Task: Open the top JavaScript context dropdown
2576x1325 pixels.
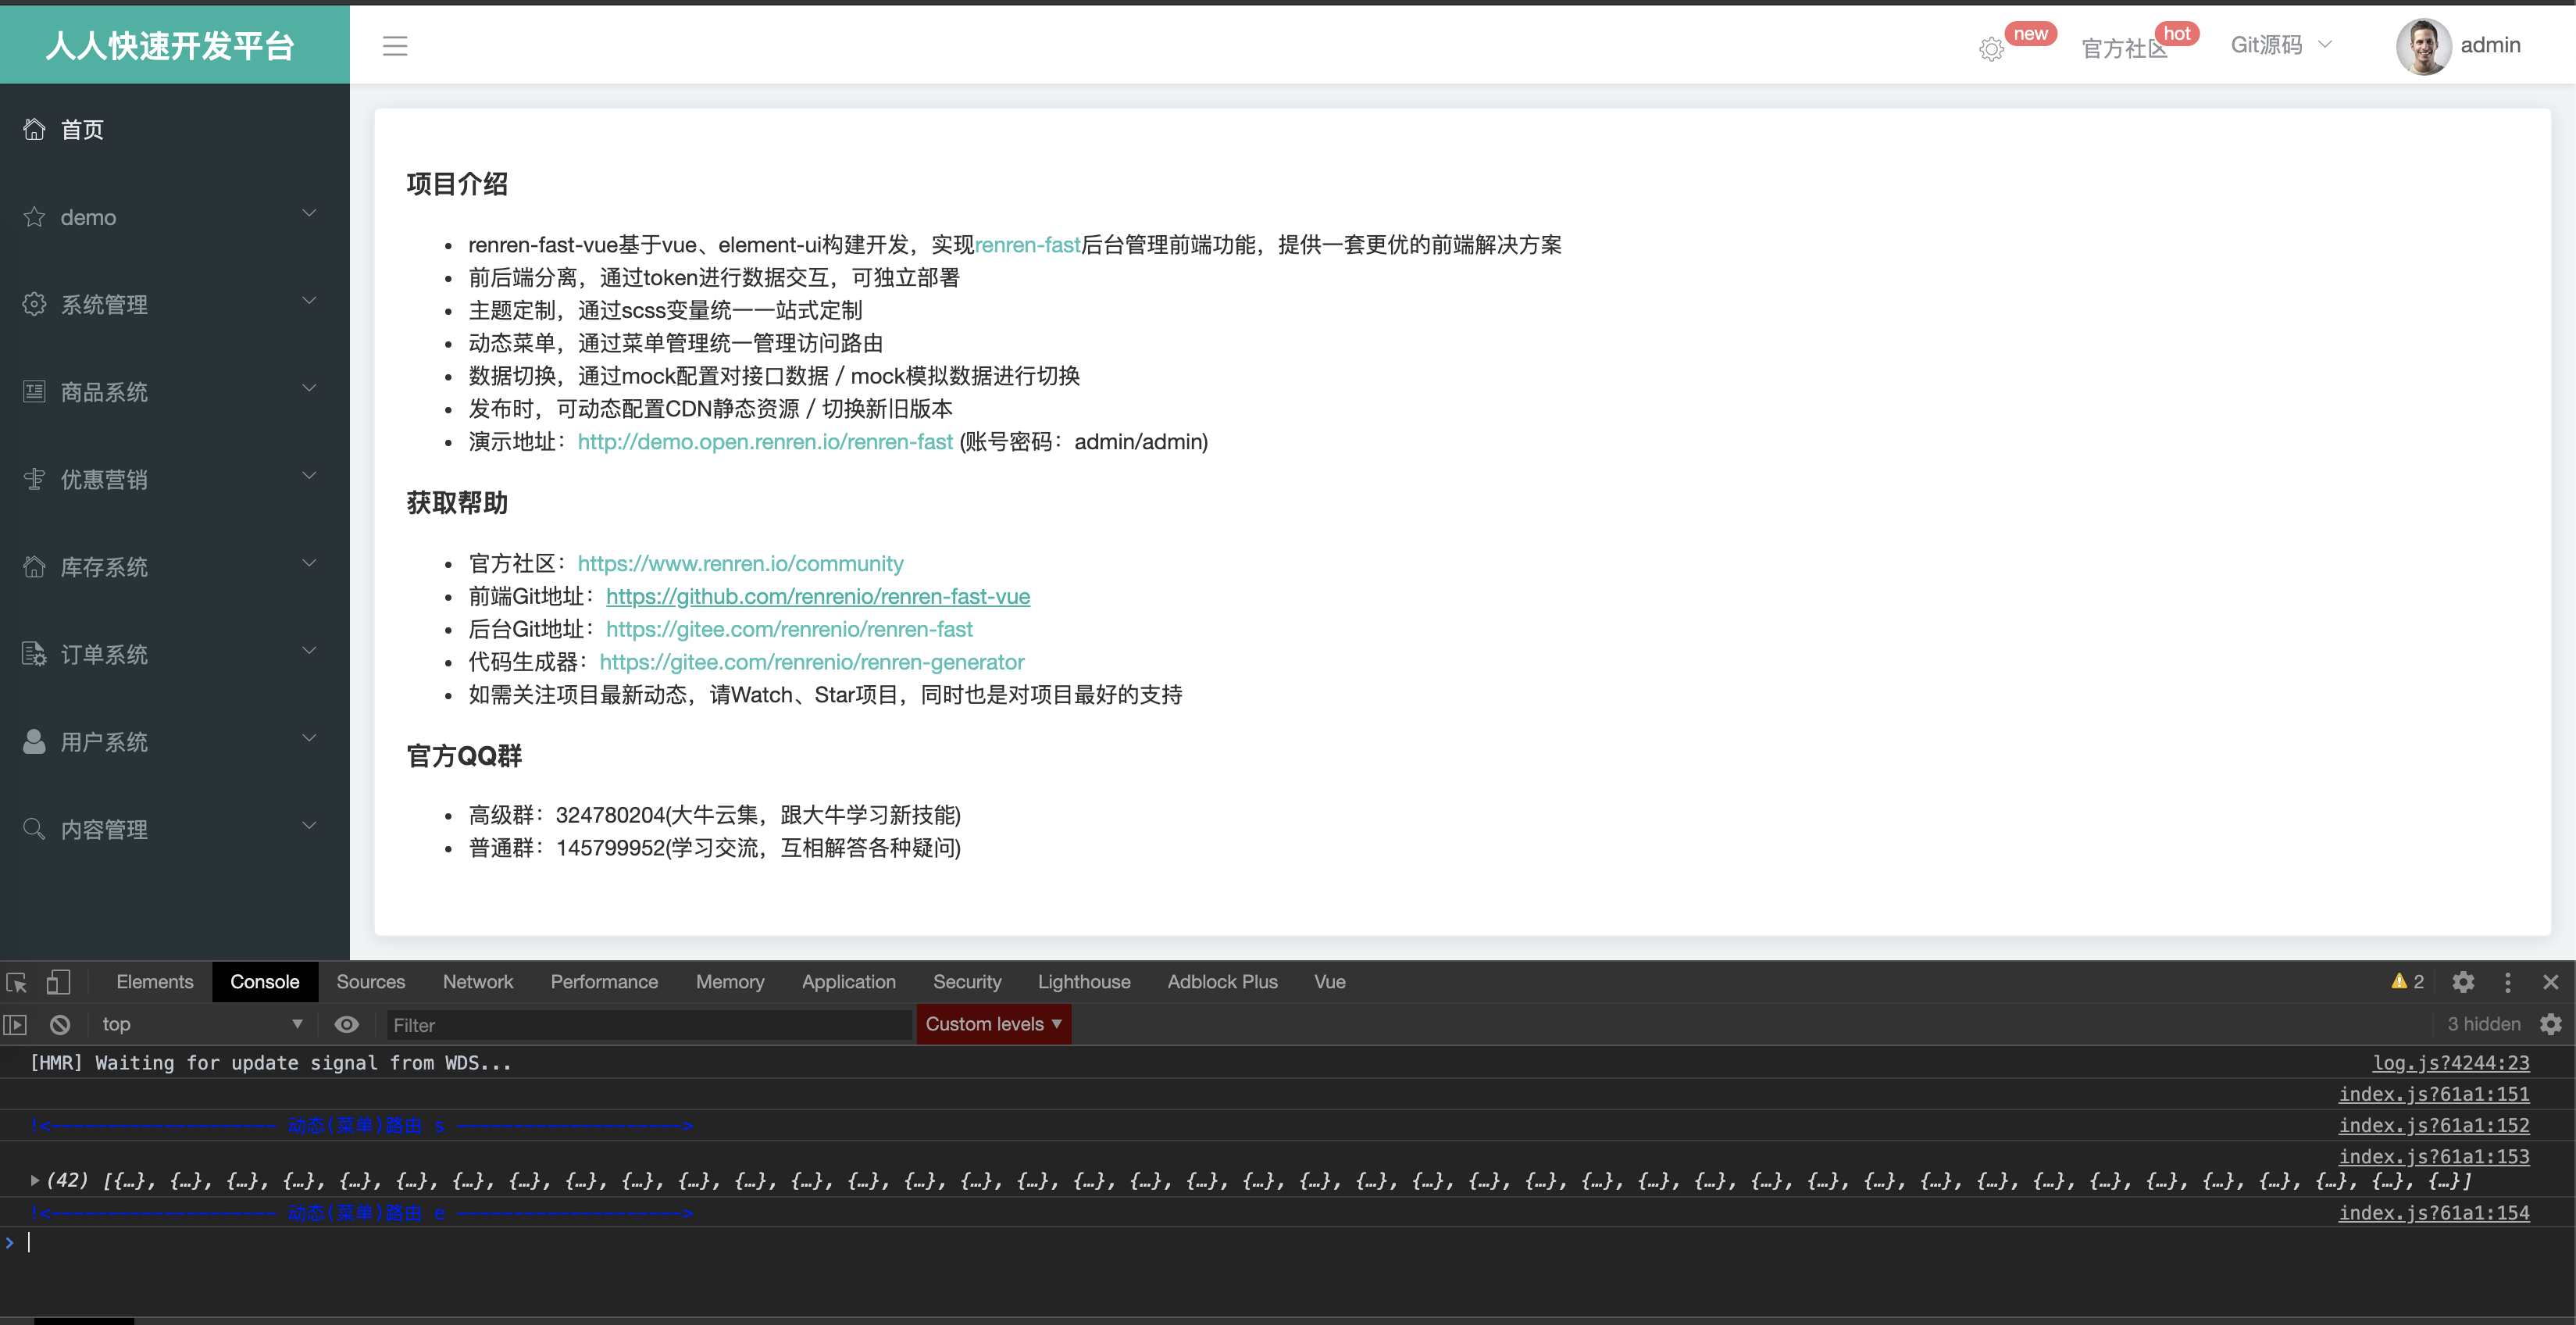Action: 201,1024
